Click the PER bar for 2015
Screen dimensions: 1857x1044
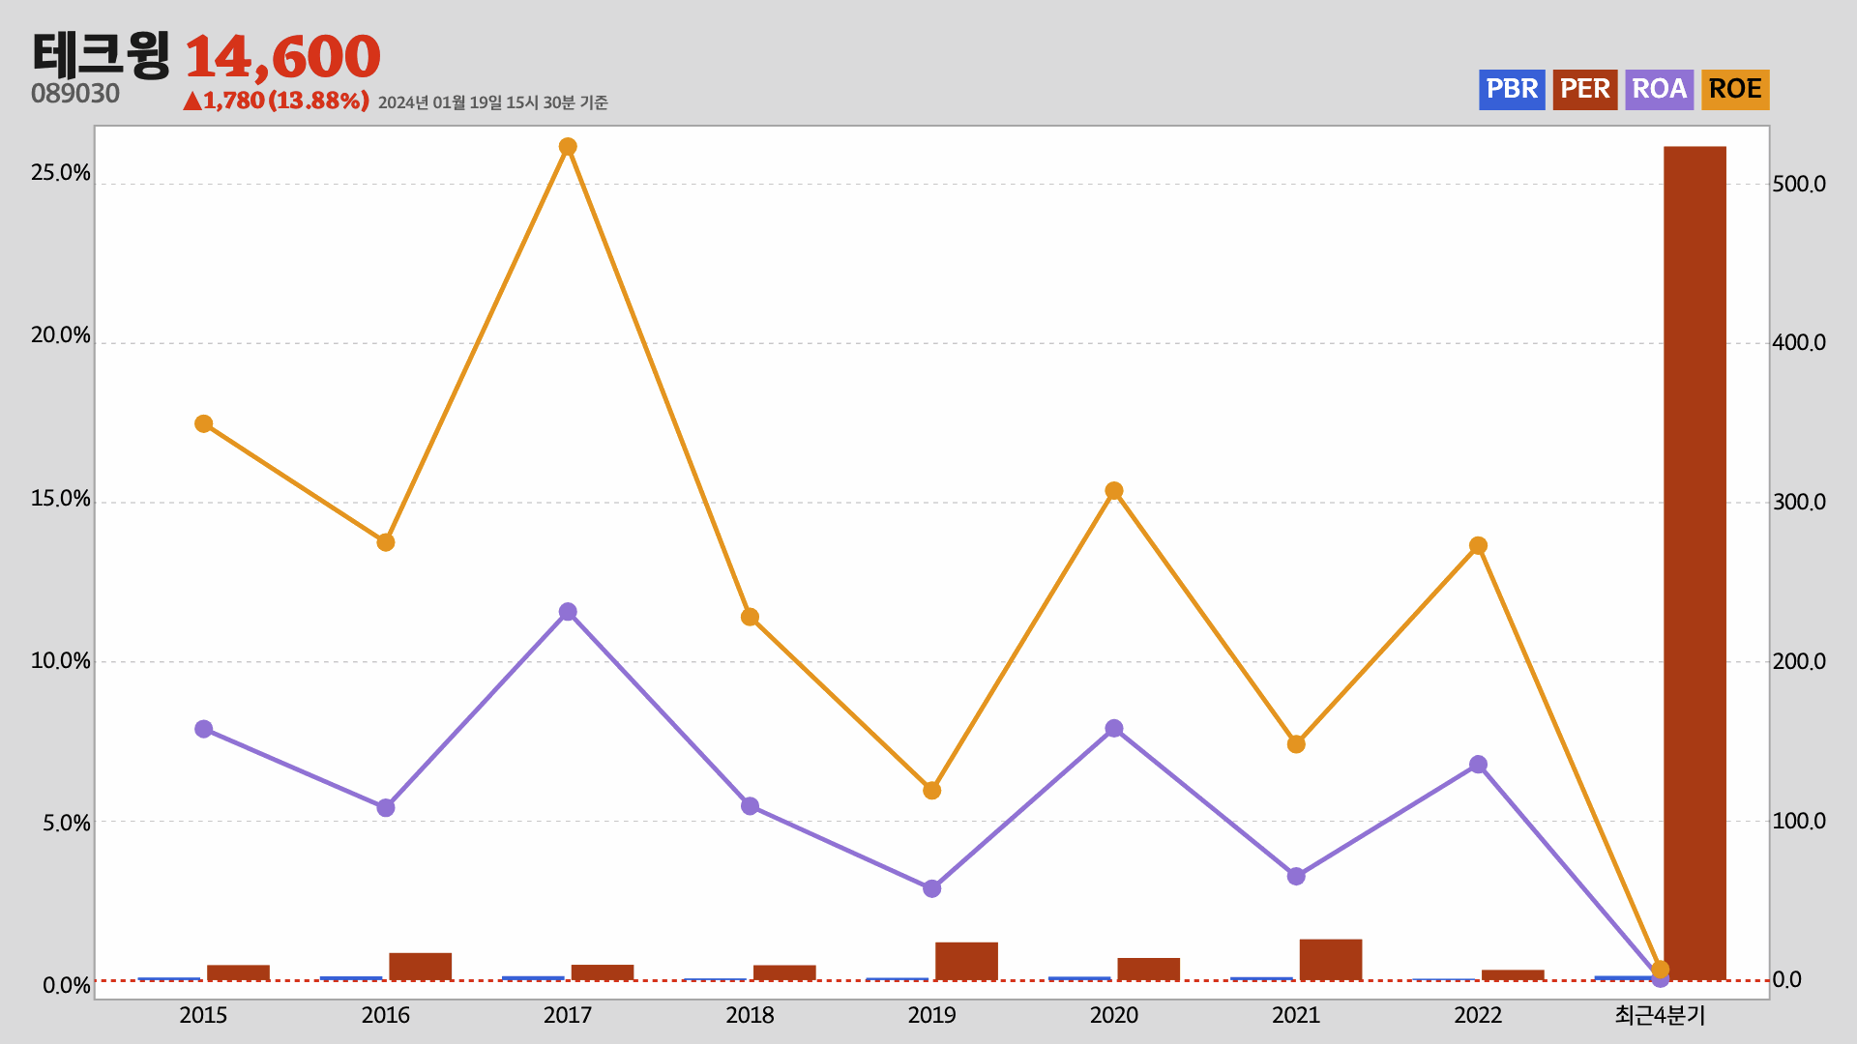pos(238,972)
